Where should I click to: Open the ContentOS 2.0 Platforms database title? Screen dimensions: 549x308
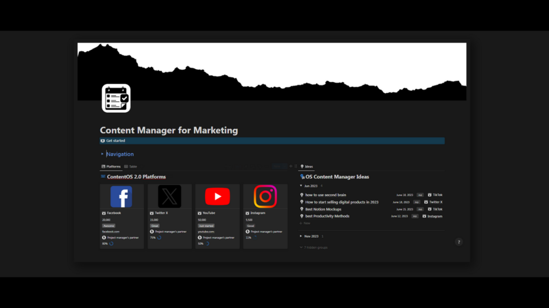pos(136,177)
